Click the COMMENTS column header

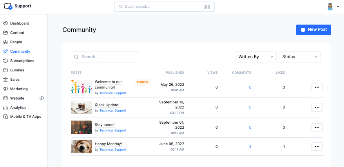point(242,73)
